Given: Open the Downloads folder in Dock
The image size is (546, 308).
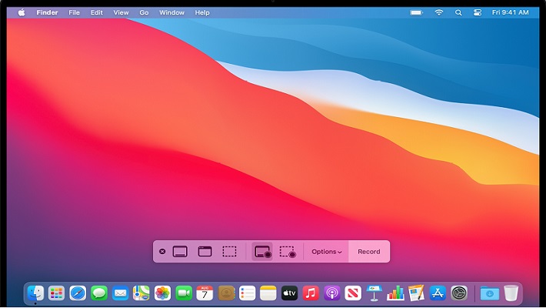Looking at the screenshot, I should pyautogui.click(x=489, y=293).
